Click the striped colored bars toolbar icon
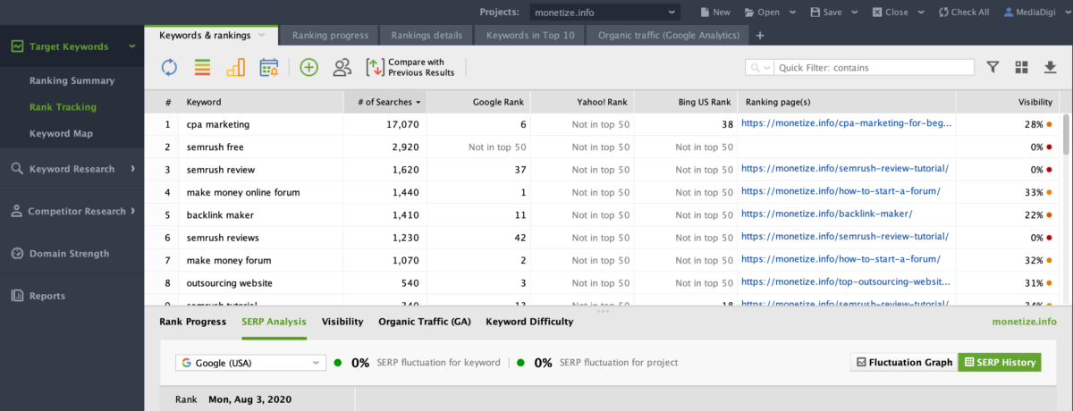 click(202, 67)
